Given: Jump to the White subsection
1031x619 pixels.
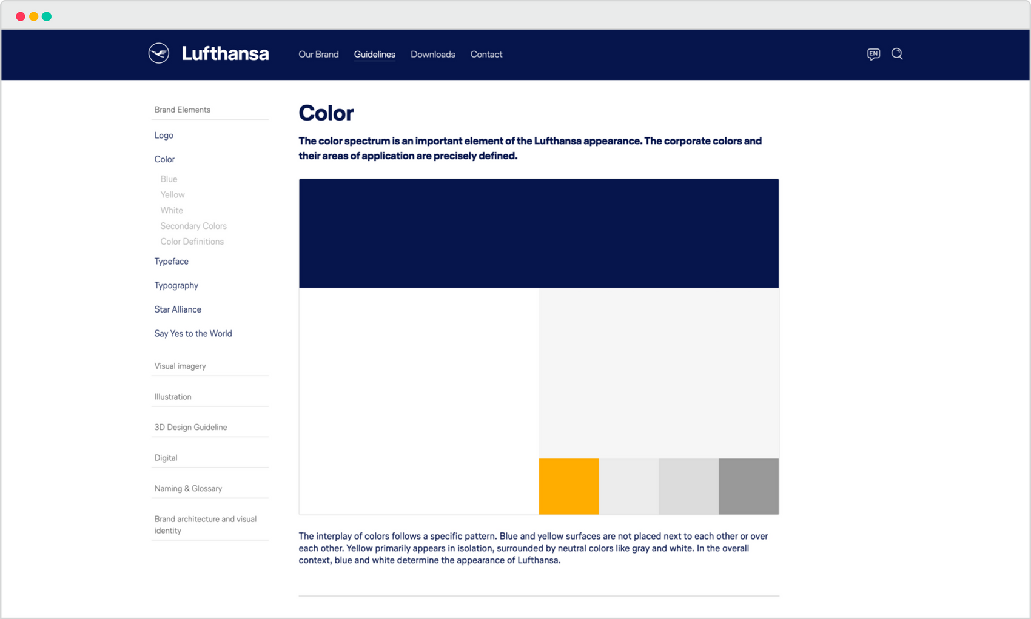Looking at the screenshot, I should pyautogui.click(x=172, y=211).
